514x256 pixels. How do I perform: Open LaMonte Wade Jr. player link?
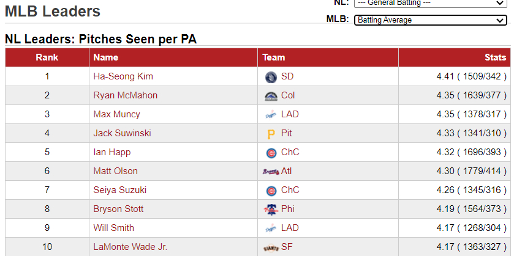(x=130, y=247)
